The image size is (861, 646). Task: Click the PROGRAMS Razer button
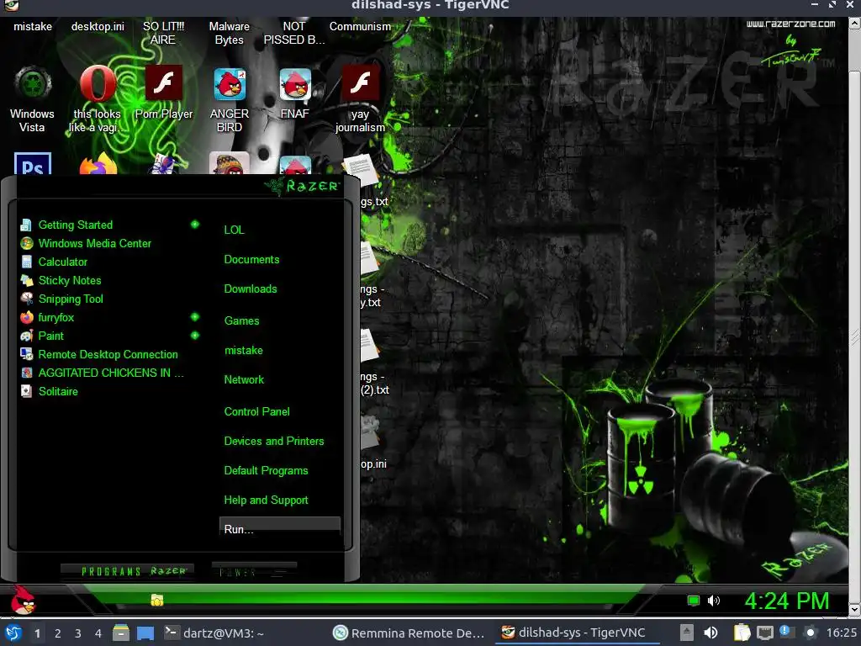[x=128, y=571]
